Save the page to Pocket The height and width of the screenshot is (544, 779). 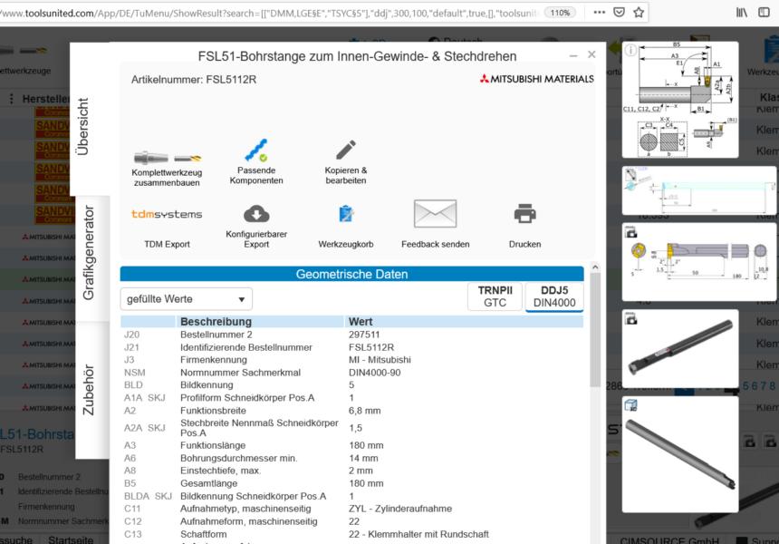click(x=619, y=13)
